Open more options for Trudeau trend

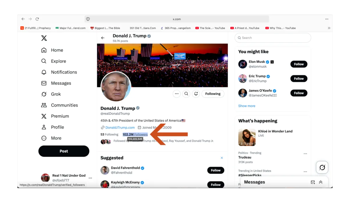click(305, 154)
